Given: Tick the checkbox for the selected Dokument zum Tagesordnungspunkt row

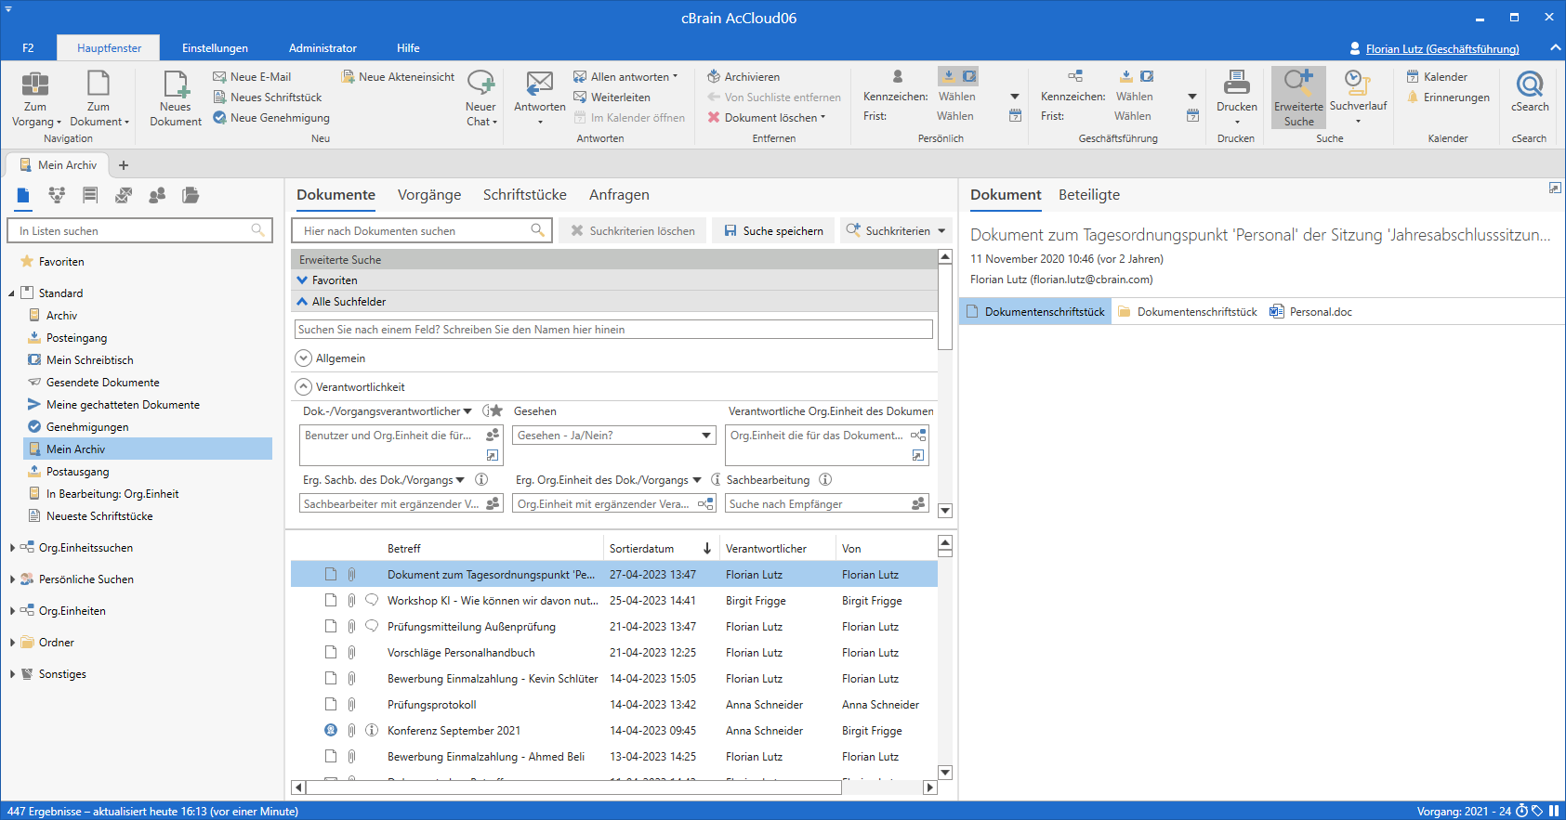Looking at the screenshot, I should click(x=331, y=575).
